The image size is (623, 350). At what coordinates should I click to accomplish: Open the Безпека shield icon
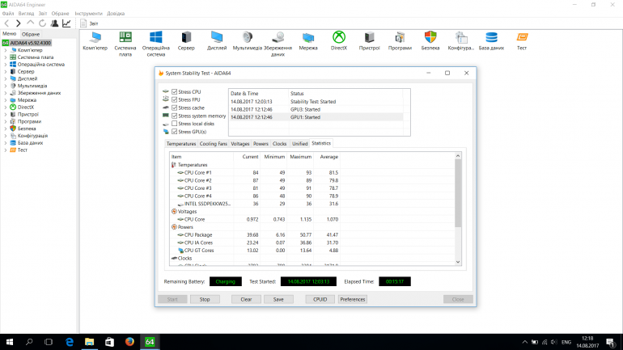pyautogui.click(x=430, y=37)
